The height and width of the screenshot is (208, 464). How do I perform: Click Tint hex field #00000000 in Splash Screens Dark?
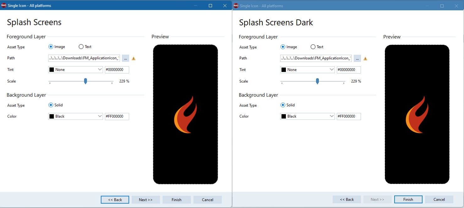tap(349, 70)
